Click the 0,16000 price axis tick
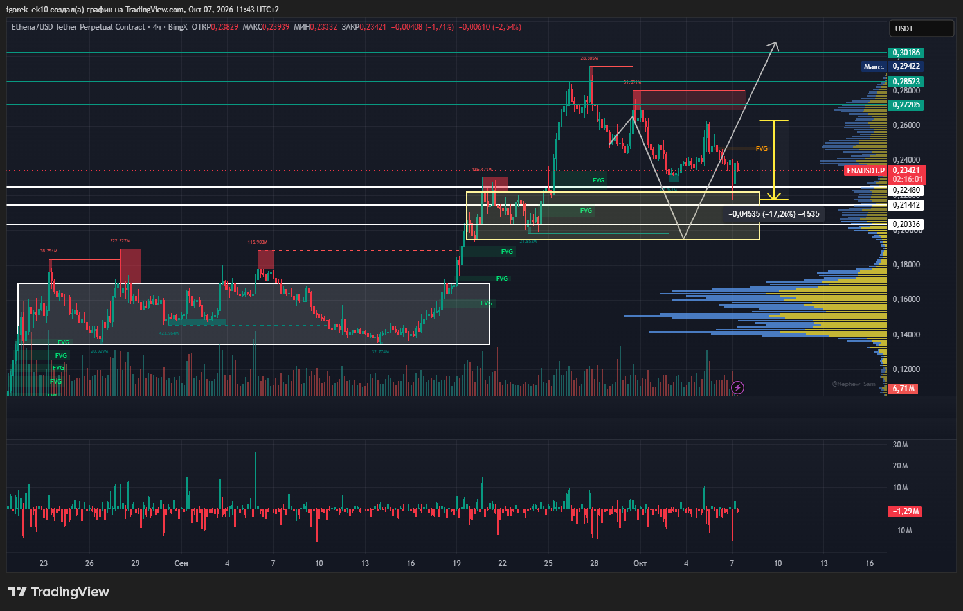This screenshot has width=963, height=611. [906, 299]
